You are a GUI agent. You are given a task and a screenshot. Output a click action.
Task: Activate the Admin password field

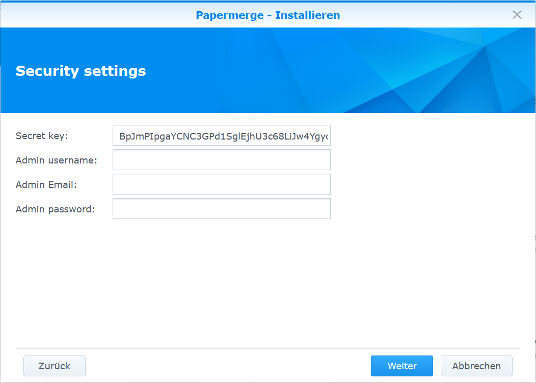coord(222,208)
